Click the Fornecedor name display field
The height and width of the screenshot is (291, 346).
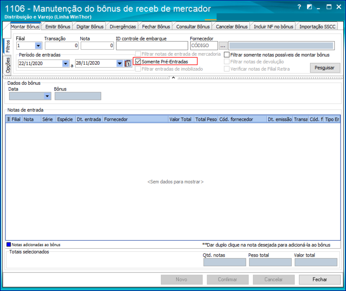(282, 46)
